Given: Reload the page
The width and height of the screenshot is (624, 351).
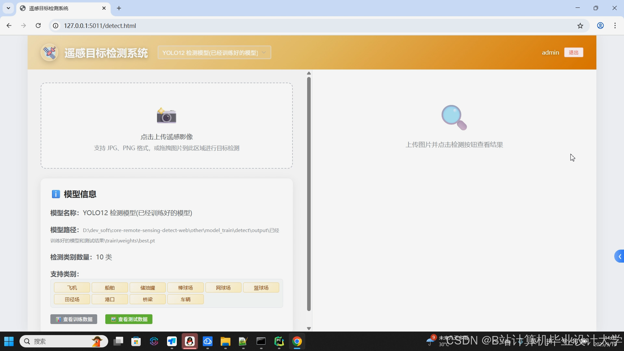Looking at the screenshot, I should pyautogui.click(x=38, y=26).
